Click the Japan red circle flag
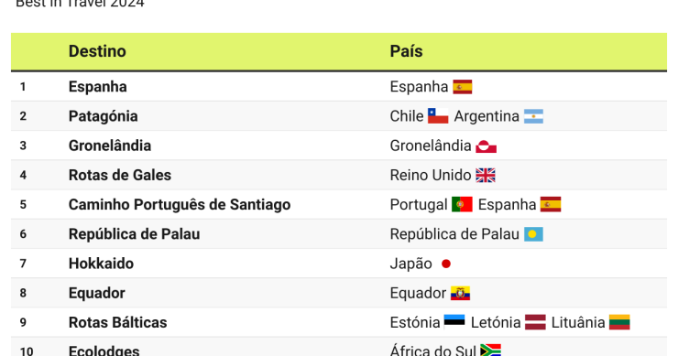 pyautogui.click(x=446, y=264)
